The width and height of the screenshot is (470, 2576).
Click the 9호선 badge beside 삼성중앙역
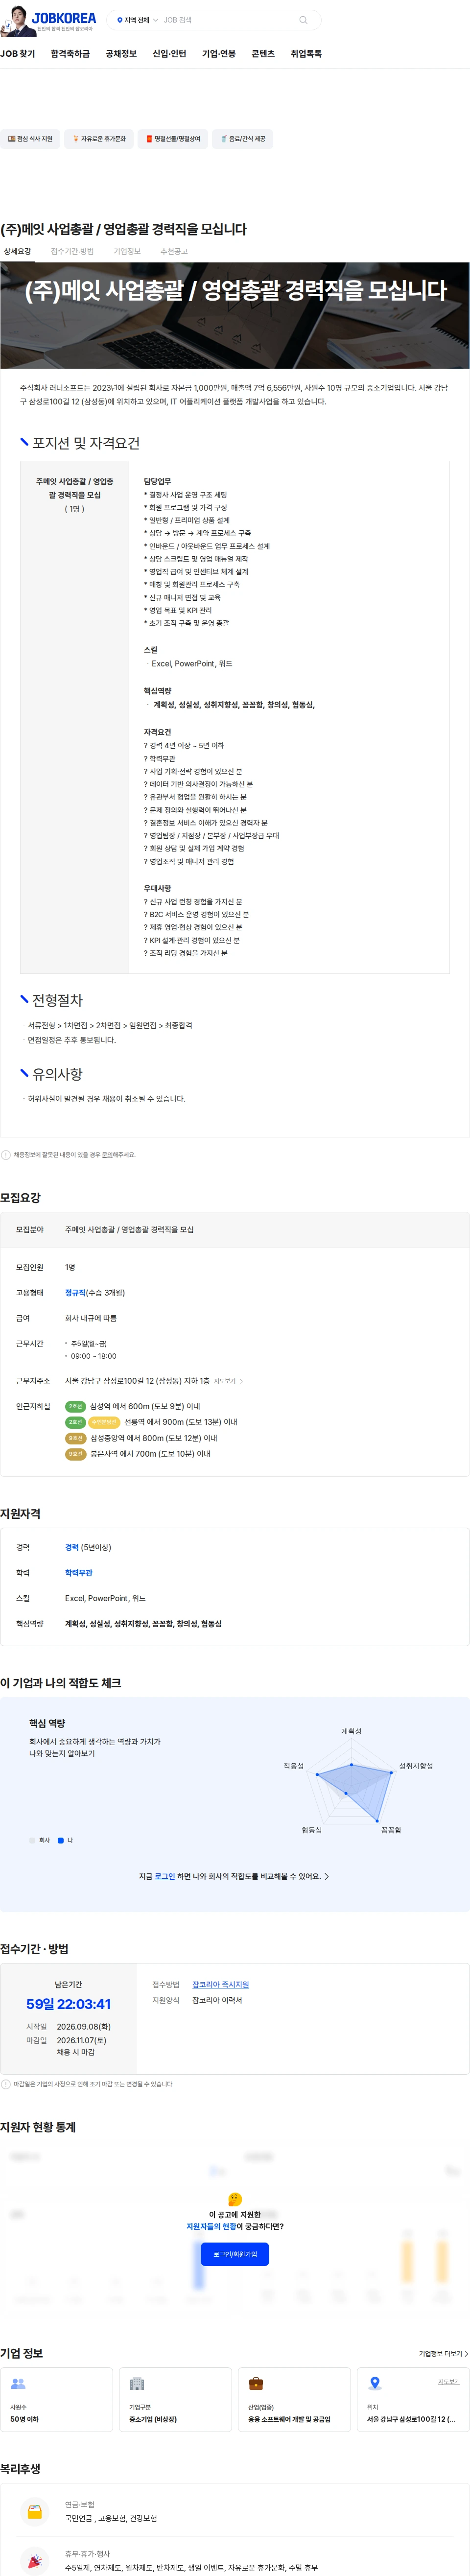pos(75,1438)
